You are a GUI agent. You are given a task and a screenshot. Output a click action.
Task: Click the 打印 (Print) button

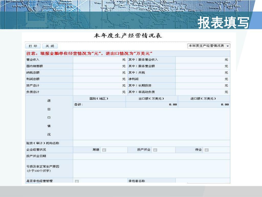click(33, 46)
